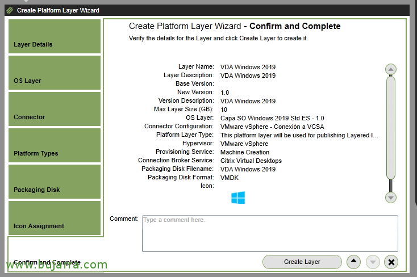Open the Packaging Disk step

click(x=55, y=182)
